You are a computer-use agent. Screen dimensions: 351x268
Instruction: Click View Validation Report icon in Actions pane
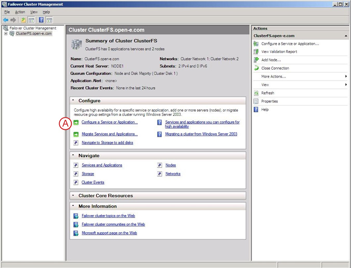point(256,51)
